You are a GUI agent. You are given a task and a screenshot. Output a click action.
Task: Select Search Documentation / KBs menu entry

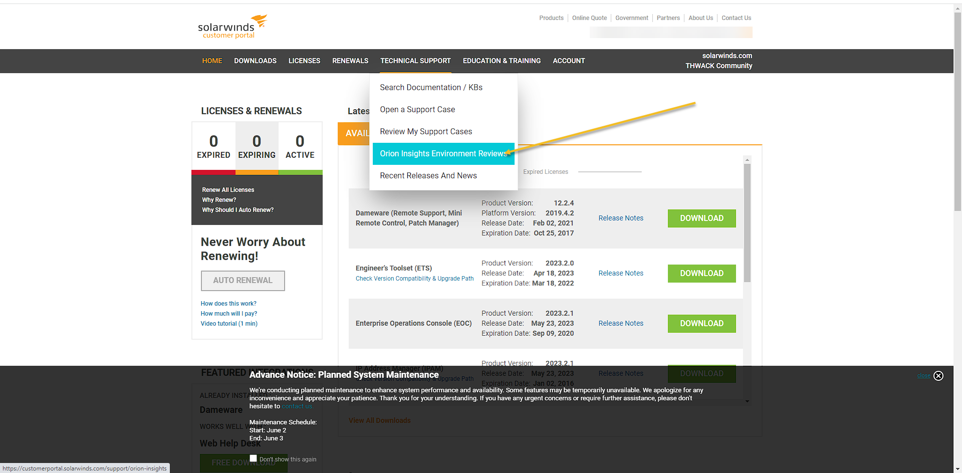[443, 87]
